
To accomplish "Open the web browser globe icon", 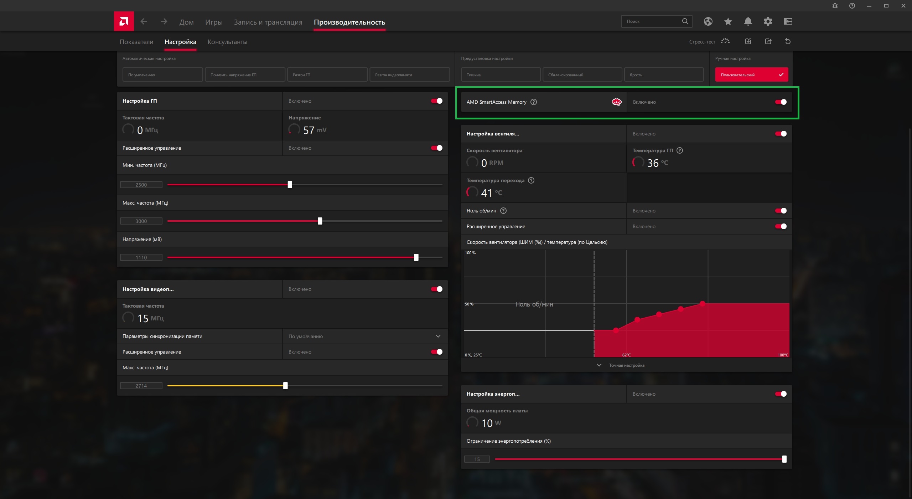I will 708,21.
